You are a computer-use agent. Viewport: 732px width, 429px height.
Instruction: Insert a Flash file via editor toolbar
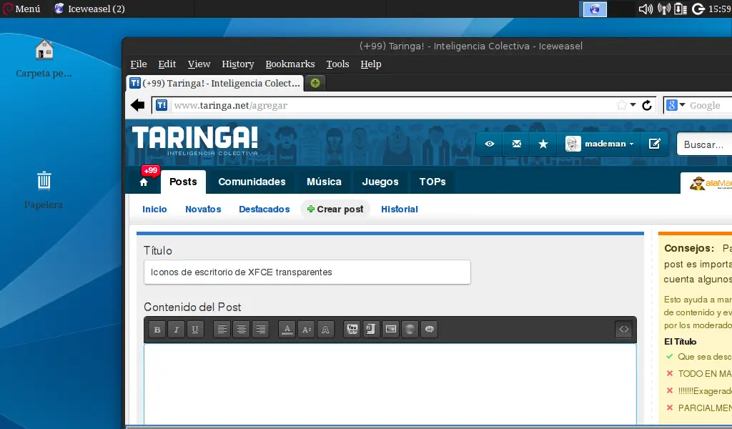point(371,330)
